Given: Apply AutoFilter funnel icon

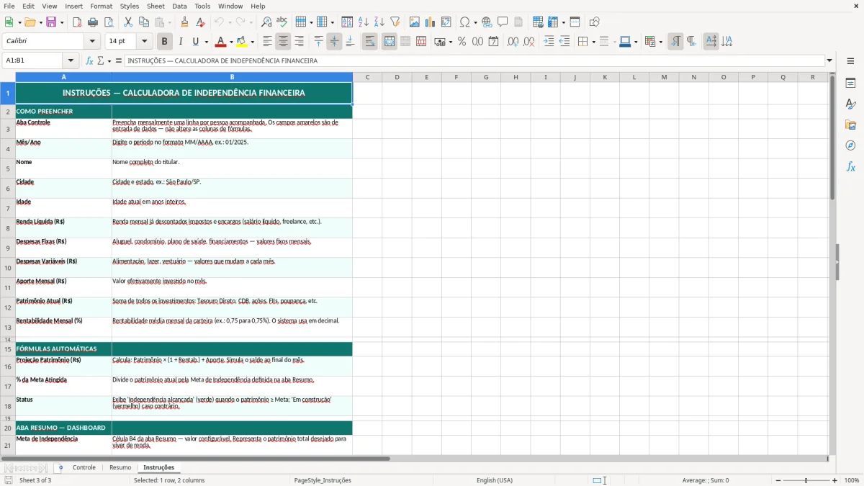Looking at the screenshot, I should coord(395,22).
